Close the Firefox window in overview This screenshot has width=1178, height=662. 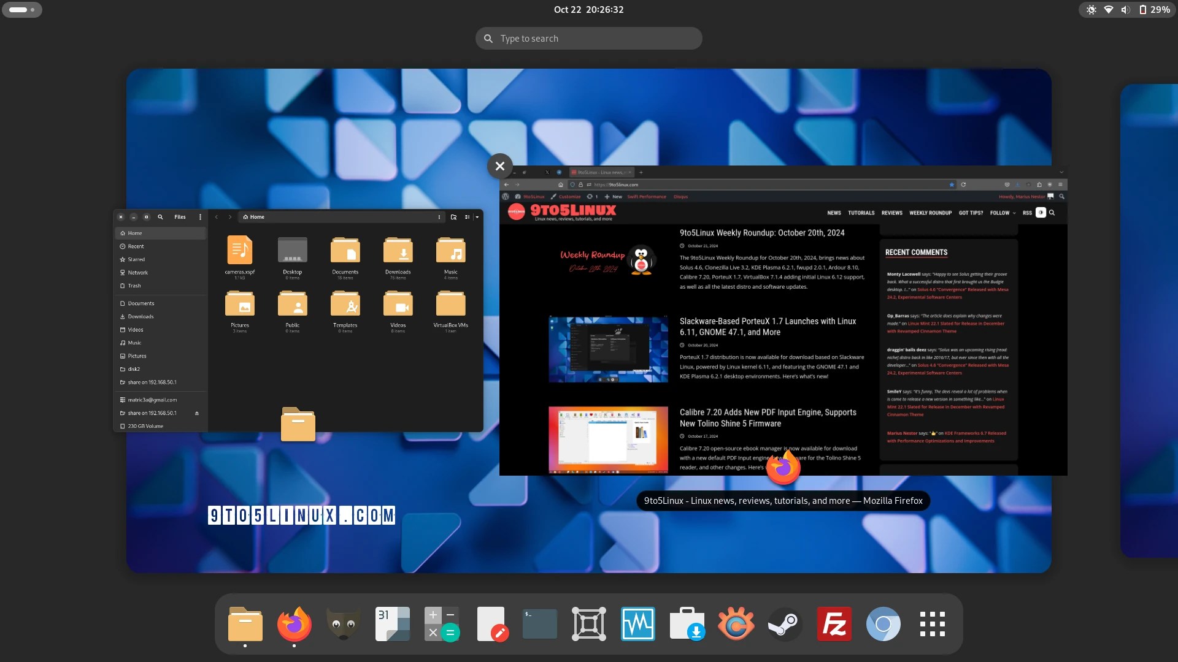(x=500, y=166)
